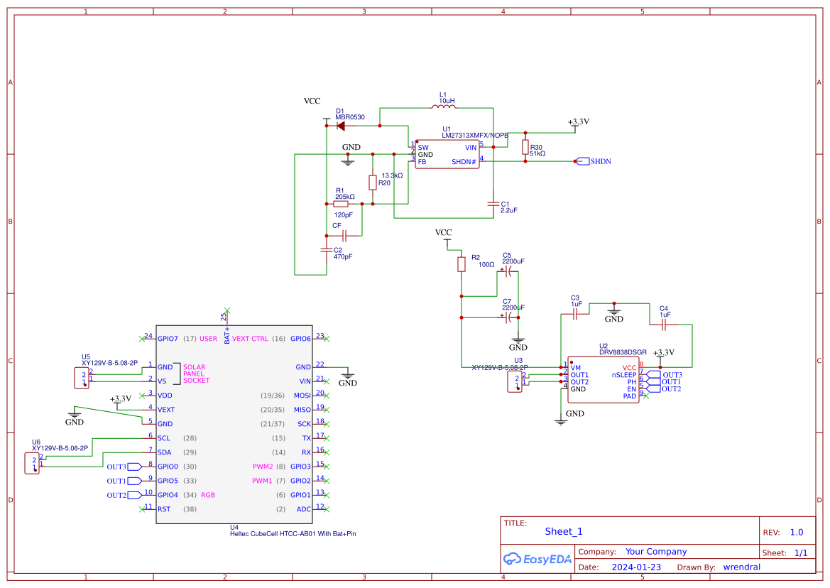Click the EasyEDA logo in title block
The image size is (830, 588).
[x=536, y=559]
